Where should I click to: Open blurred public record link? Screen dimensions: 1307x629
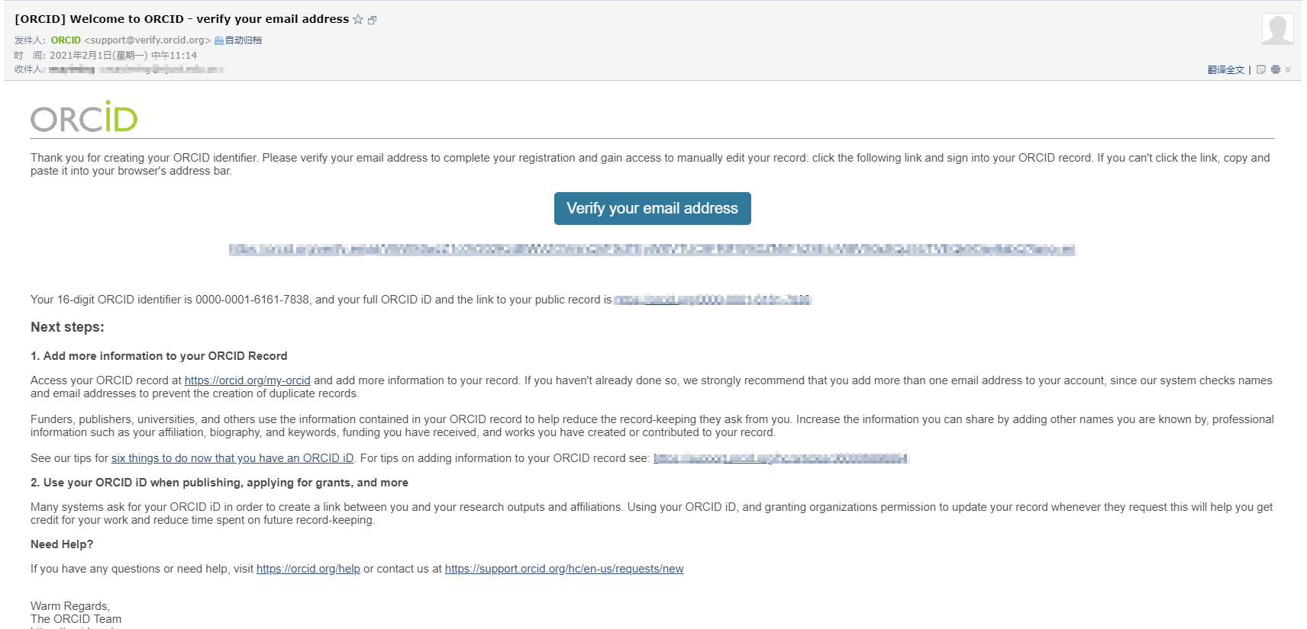[x=712, y=300]
